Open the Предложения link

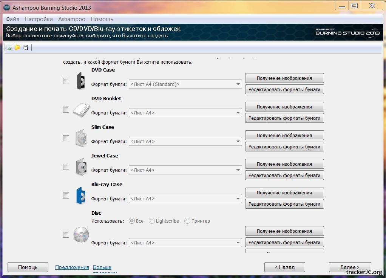coord(72,267)
